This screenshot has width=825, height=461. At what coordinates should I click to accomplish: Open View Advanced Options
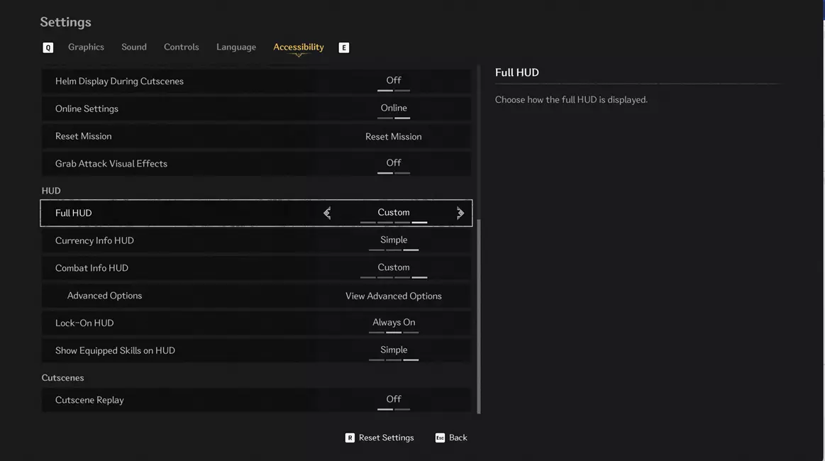point(393,296)
